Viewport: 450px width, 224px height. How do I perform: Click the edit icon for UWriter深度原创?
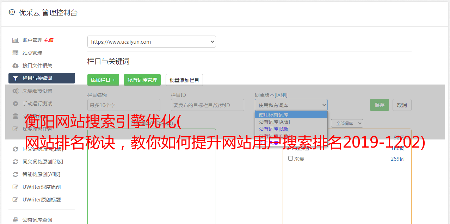click(x=16, y=187)
